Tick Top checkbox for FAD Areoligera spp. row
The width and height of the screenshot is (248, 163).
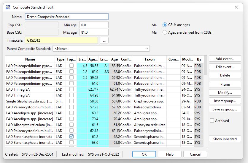tap(71, 119)
